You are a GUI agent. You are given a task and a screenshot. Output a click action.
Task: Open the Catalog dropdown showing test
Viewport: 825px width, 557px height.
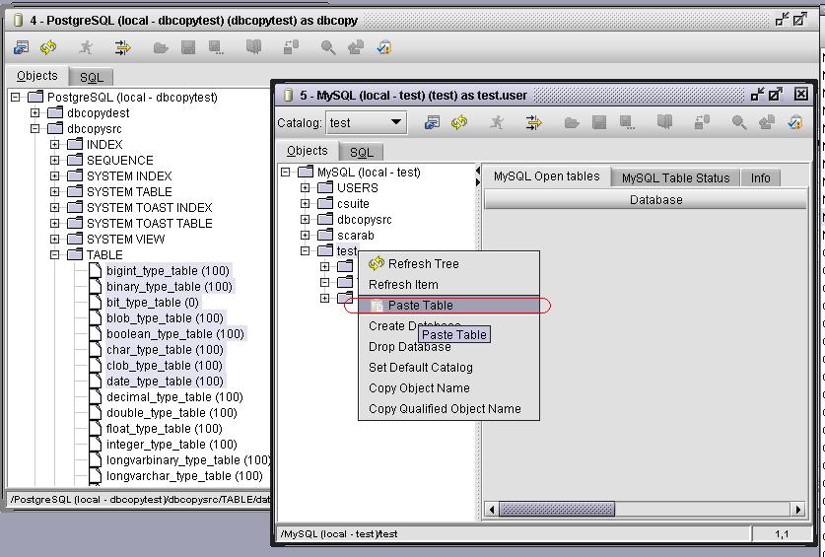(x=367, y=122)
